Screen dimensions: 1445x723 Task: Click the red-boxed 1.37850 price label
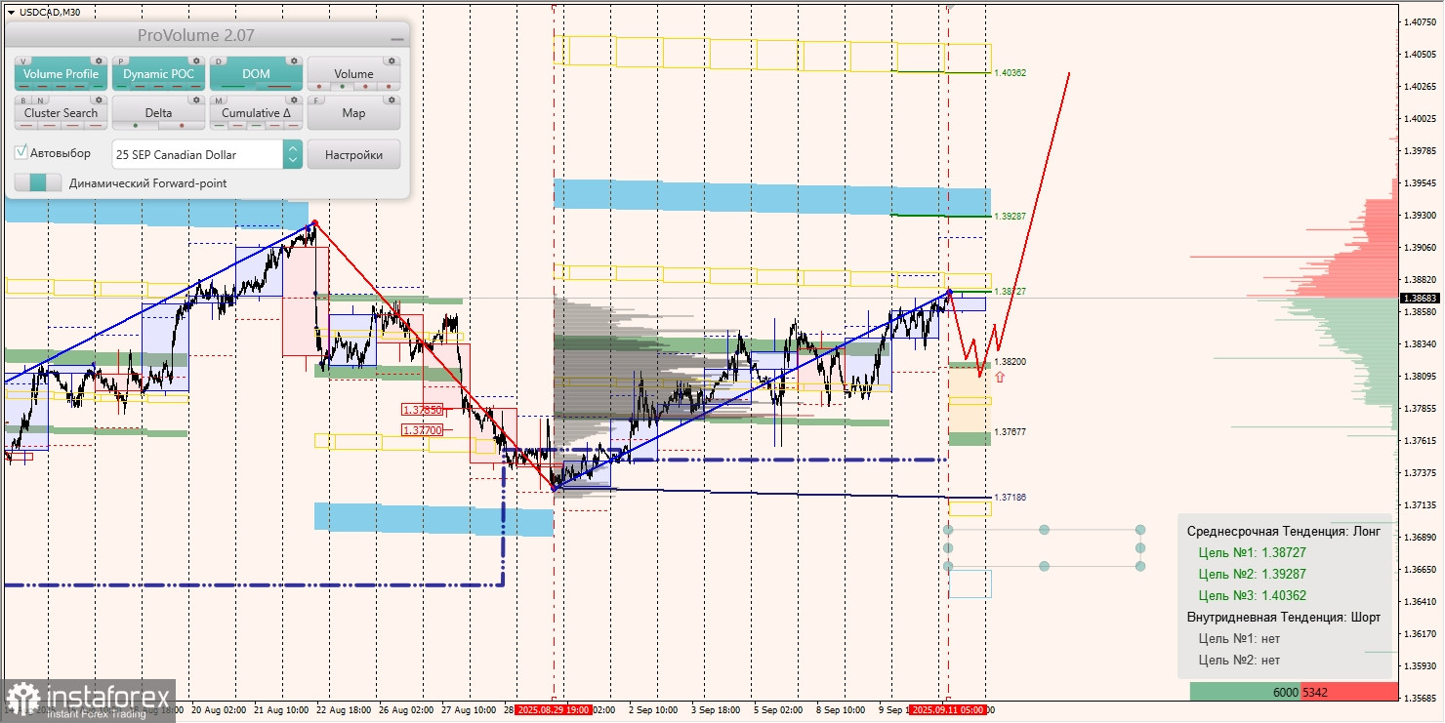[x=423, y=410]
